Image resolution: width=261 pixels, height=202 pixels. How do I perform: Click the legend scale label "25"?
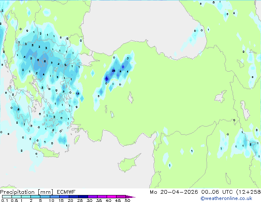pyautogui.click(x=80, y=200)
